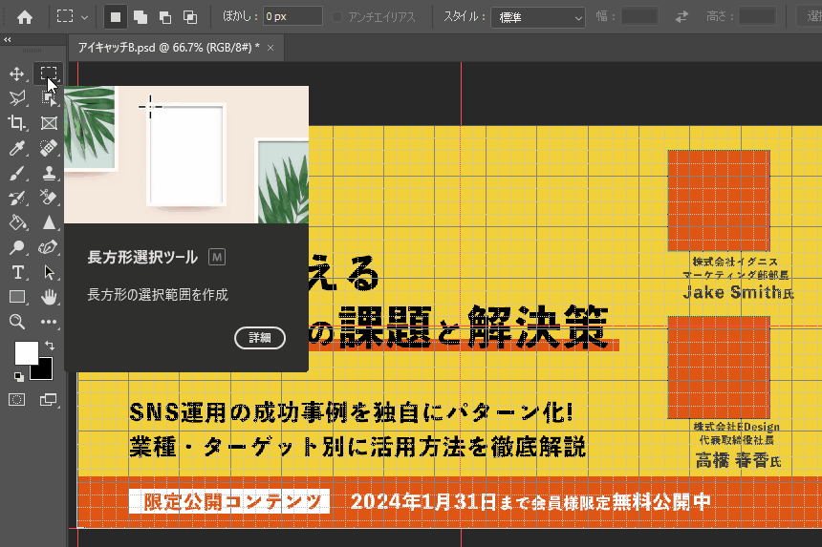Click the '代表取締役社長' title text
The height and width of the screenshot is (547, 822).
[x=737, y=440]
